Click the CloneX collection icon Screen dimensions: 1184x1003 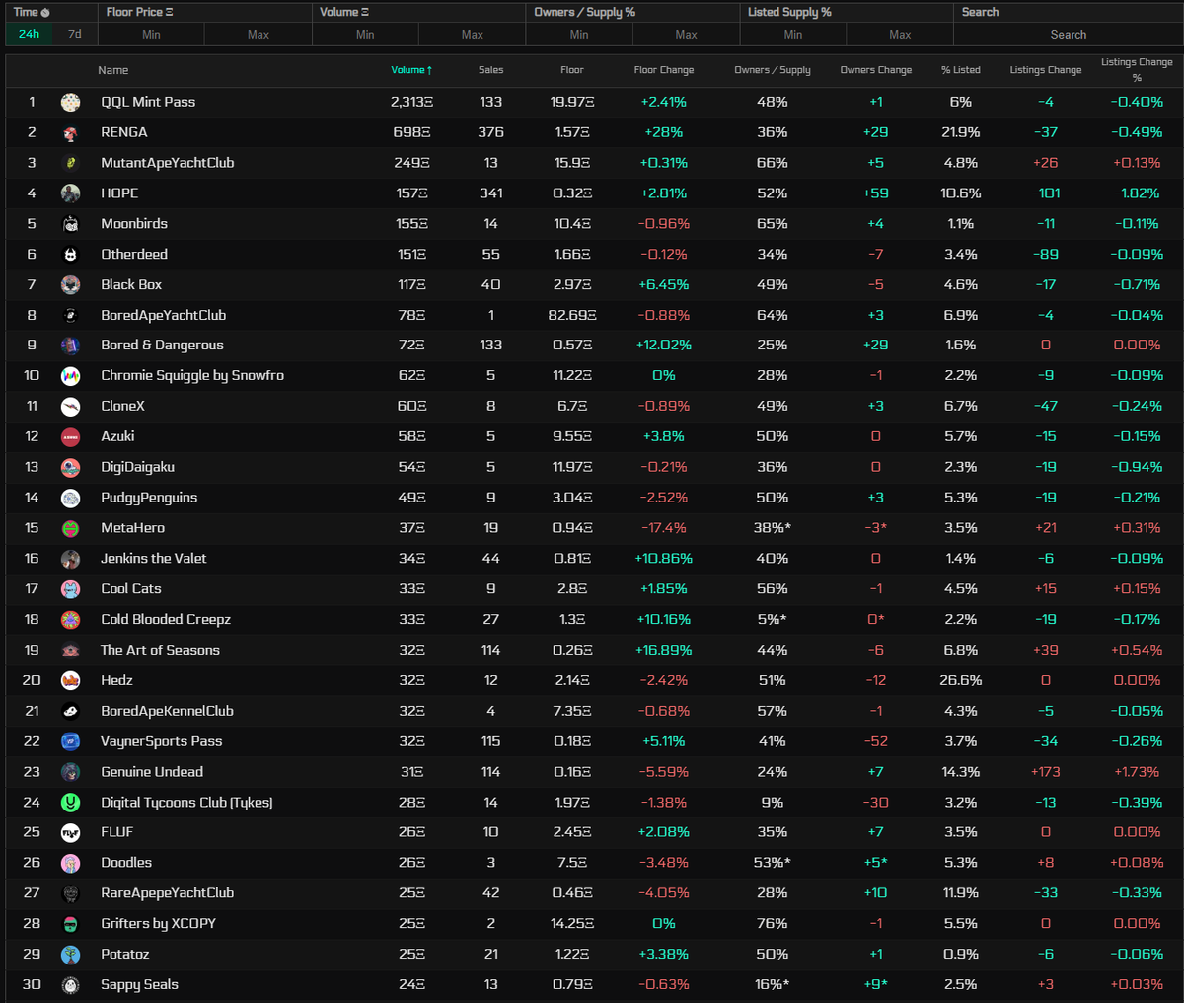pos(70,407)
